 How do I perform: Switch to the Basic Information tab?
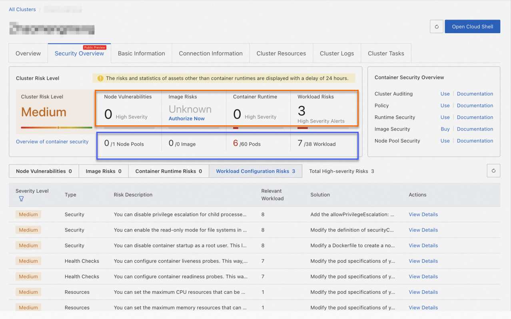coord(141,53)
